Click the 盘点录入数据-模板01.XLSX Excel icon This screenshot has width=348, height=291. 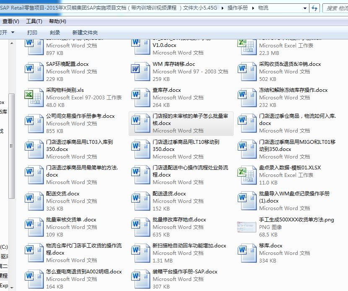247,175
